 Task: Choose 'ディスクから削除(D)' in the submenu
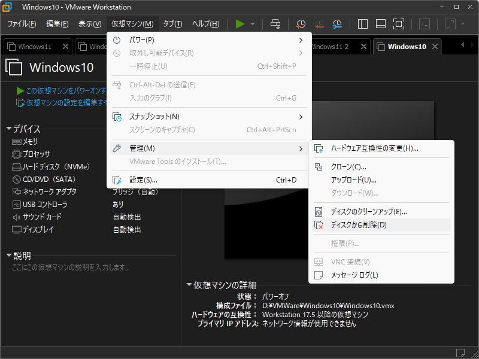pyautogui.click(x=359, y=225)
